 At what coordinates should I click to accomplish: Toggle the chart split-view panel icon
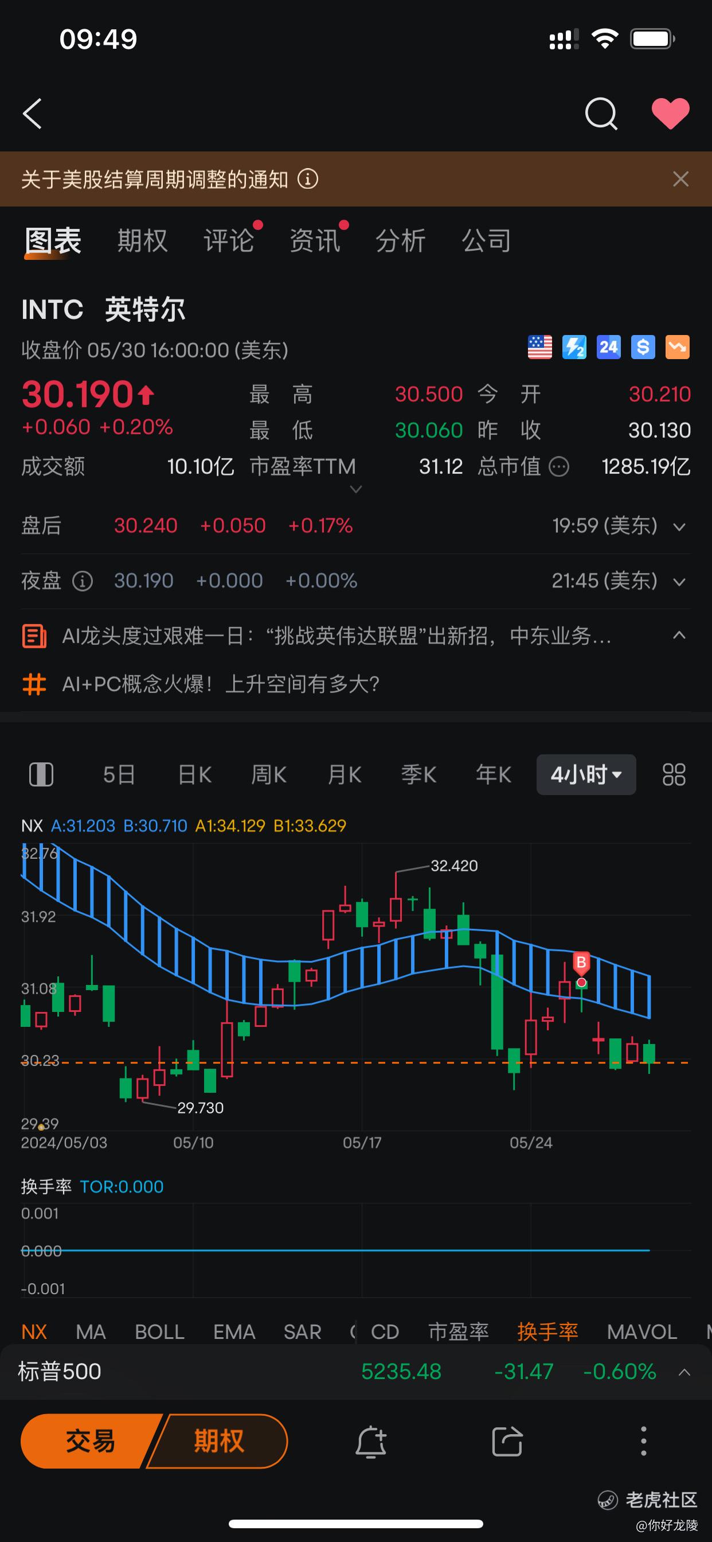(x=41, y=774)
